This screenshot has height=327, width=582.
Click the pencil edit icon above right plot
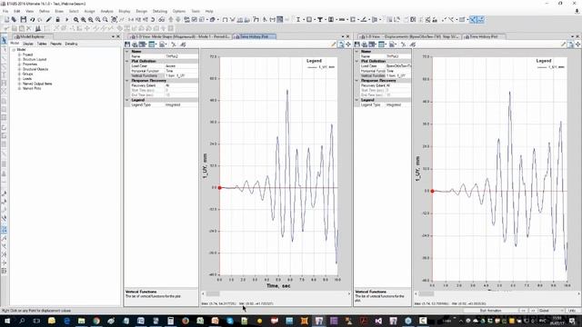tap(563, 45)
